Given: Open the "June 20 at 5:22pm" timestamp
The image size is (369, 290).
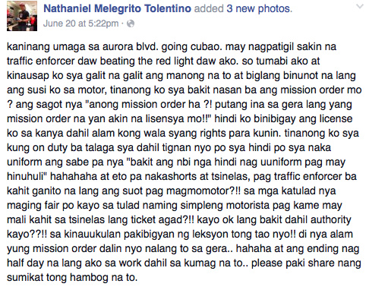Looking at the screenshot, I should [x=80, y=24].
